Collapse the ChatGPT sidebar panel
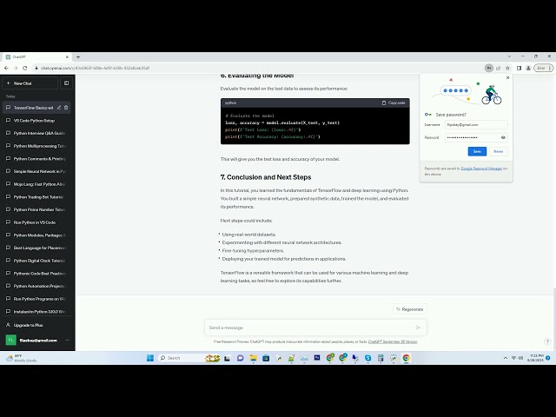556x417 pixels. [66, 83]
